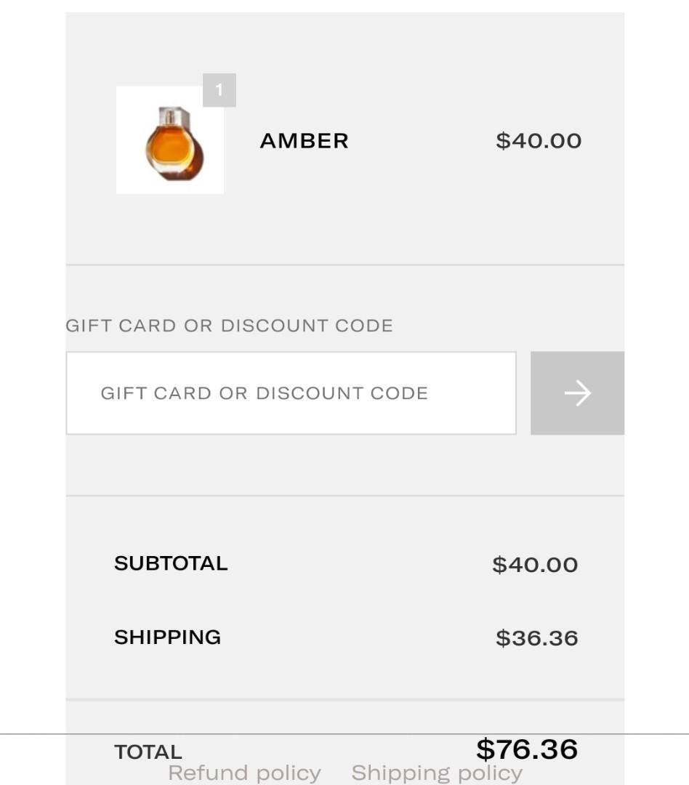Click the SHIPPING label

coord(167,637)
